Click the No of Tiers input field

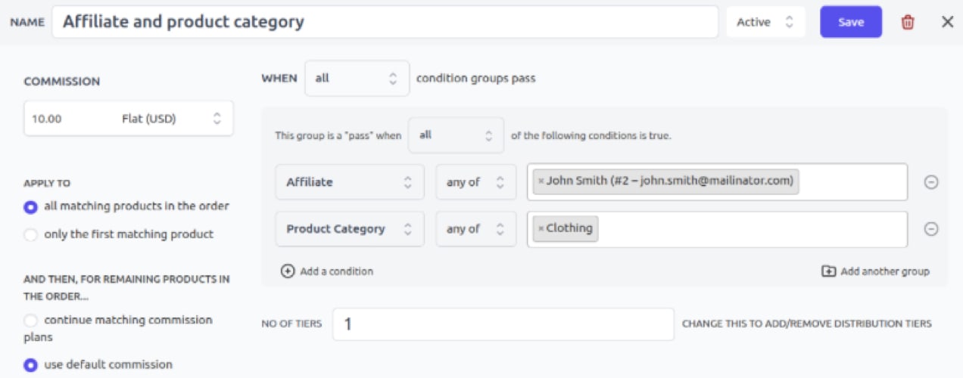tap(503, 324)
